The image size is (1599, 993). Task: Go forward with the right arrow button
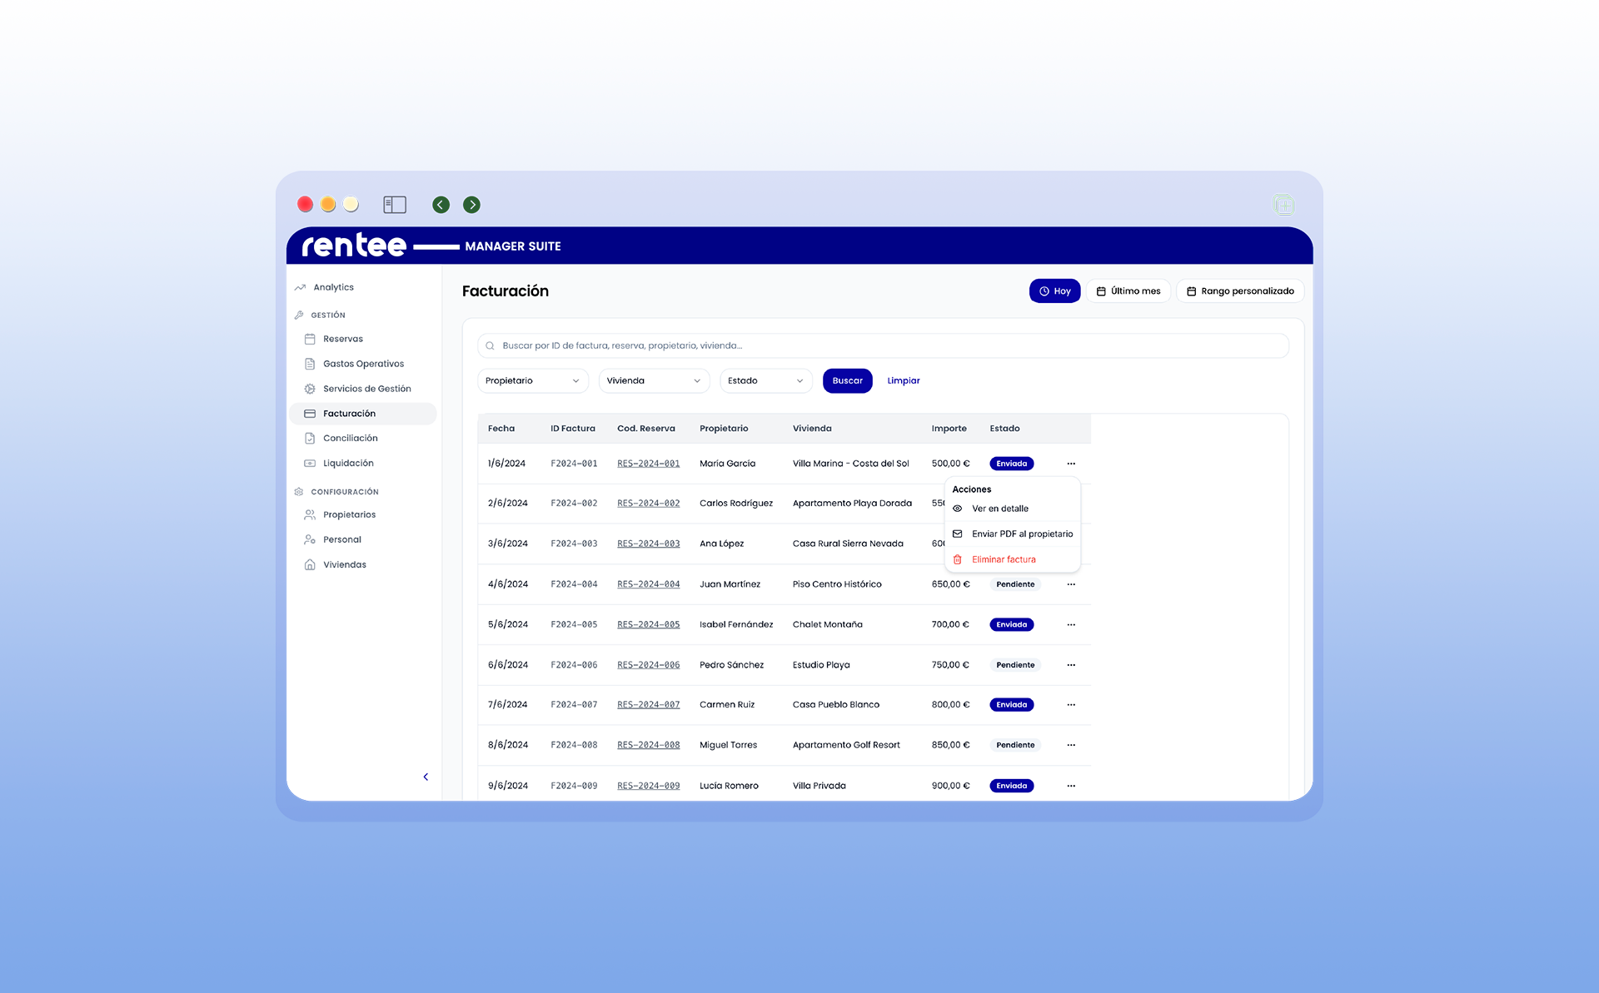pos(471,205)
